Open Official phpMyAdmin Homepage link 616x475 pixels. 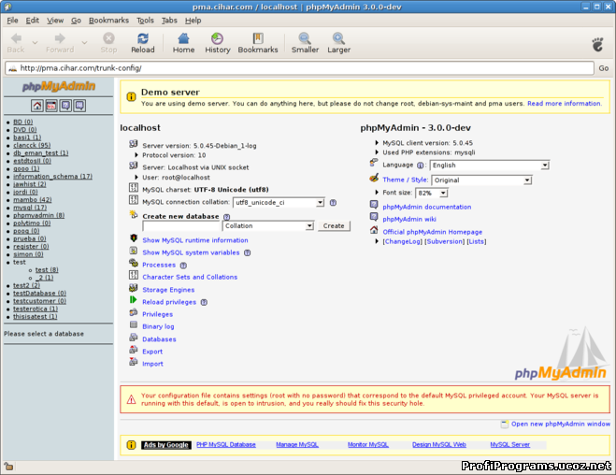click(x=433, y=232)
